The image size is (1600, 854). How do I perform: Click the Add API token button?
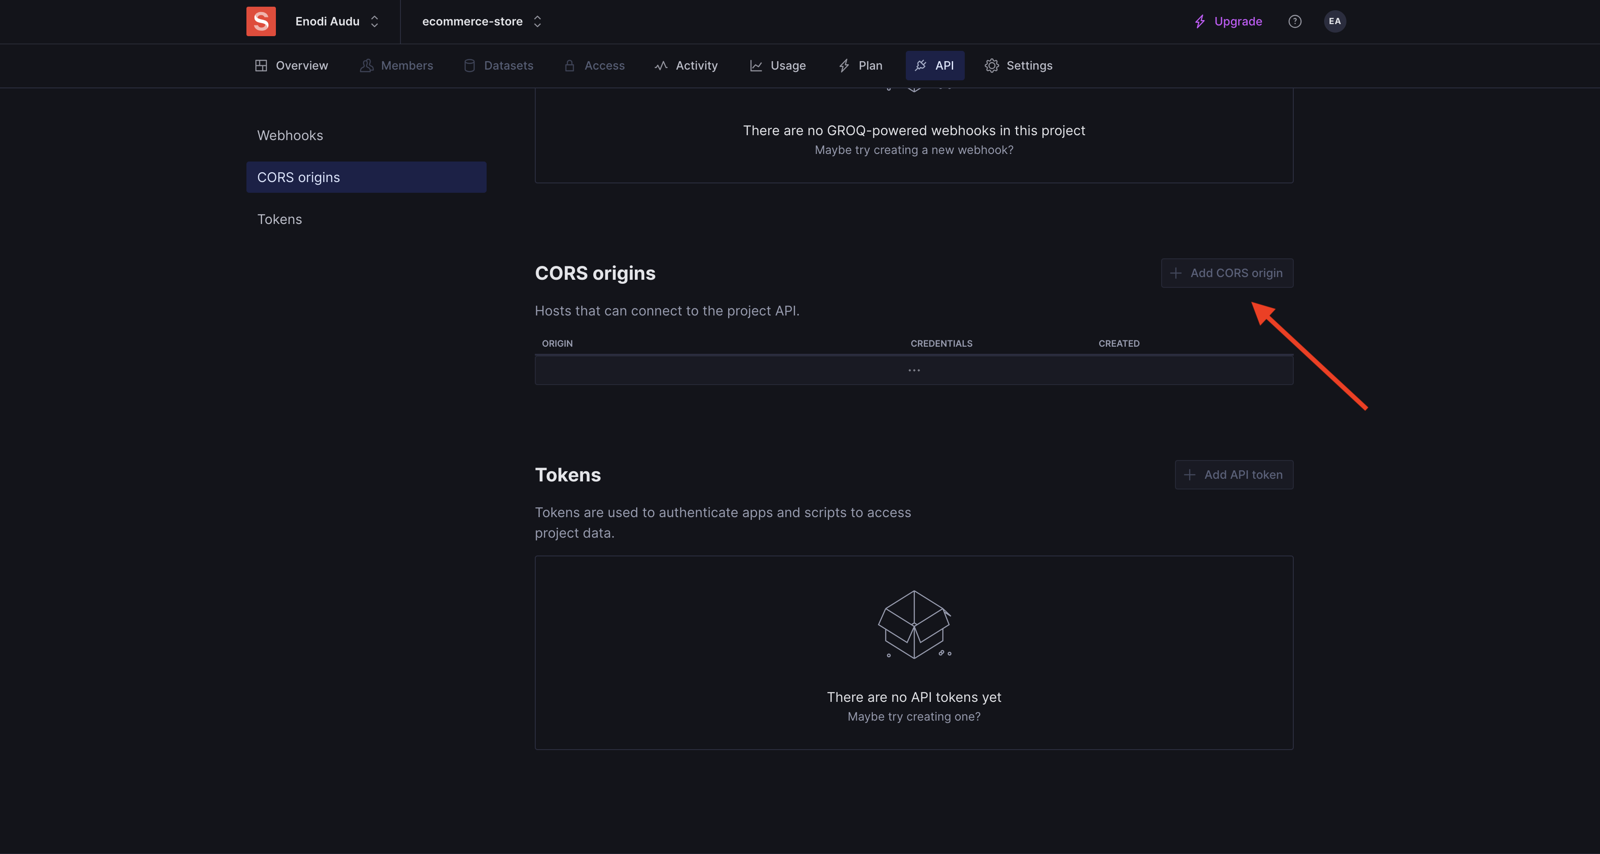click(x=1233, y=474)
